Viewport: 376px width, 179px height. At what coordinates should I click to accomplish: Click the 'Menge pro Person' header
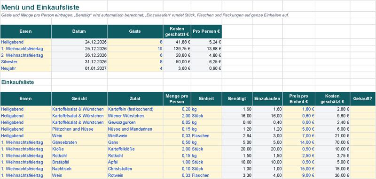coord(177,99)
